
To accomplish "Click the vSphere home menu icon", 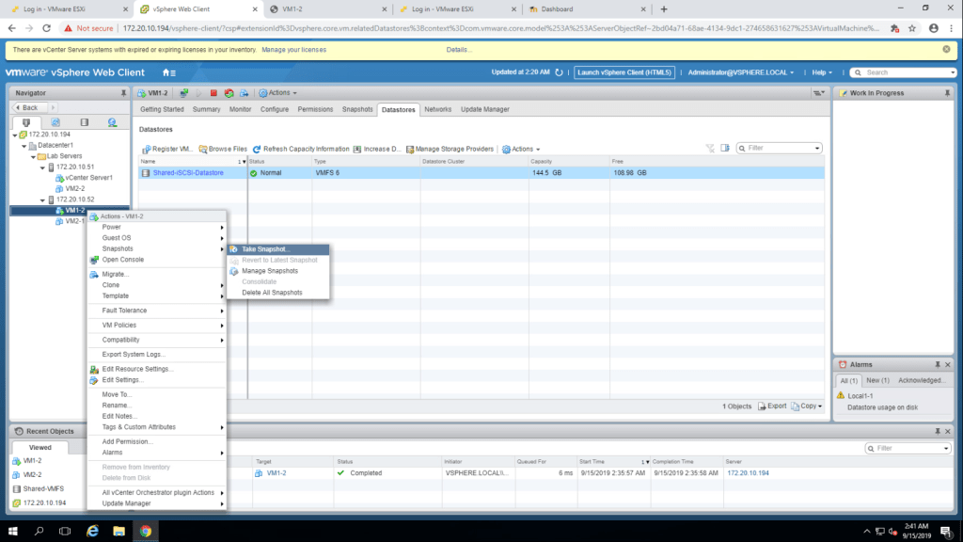I will tap(168, 72).
